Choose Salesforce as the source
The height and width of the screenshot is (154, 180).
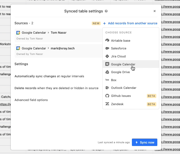119,48
